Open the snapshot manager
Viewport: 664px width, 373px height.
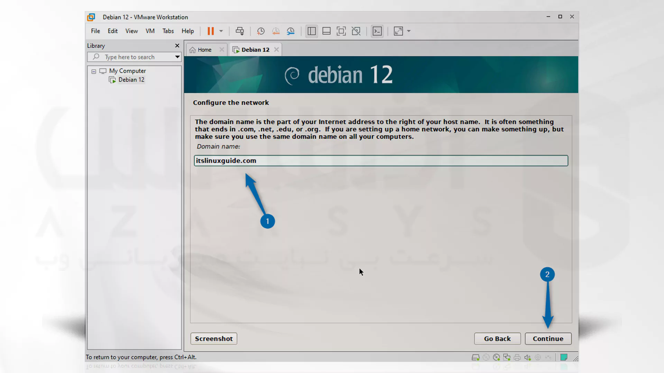(x=290, y=31)
